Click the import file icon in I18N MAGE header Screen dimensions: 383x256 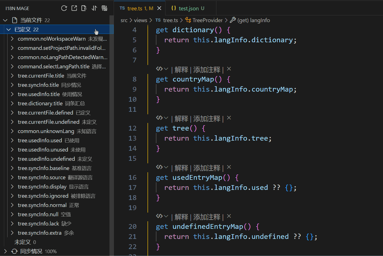click(x=84, y=8)
